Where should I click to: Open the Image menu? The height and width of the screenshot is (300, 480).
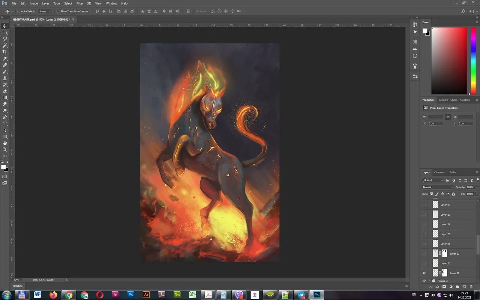pyautogui.click(x=34, y=3)
